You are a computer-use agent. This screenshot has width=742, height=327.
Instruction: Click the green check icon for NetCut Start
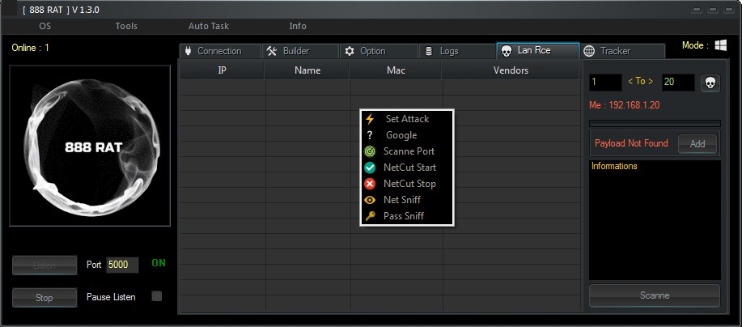tap(370, 168)
